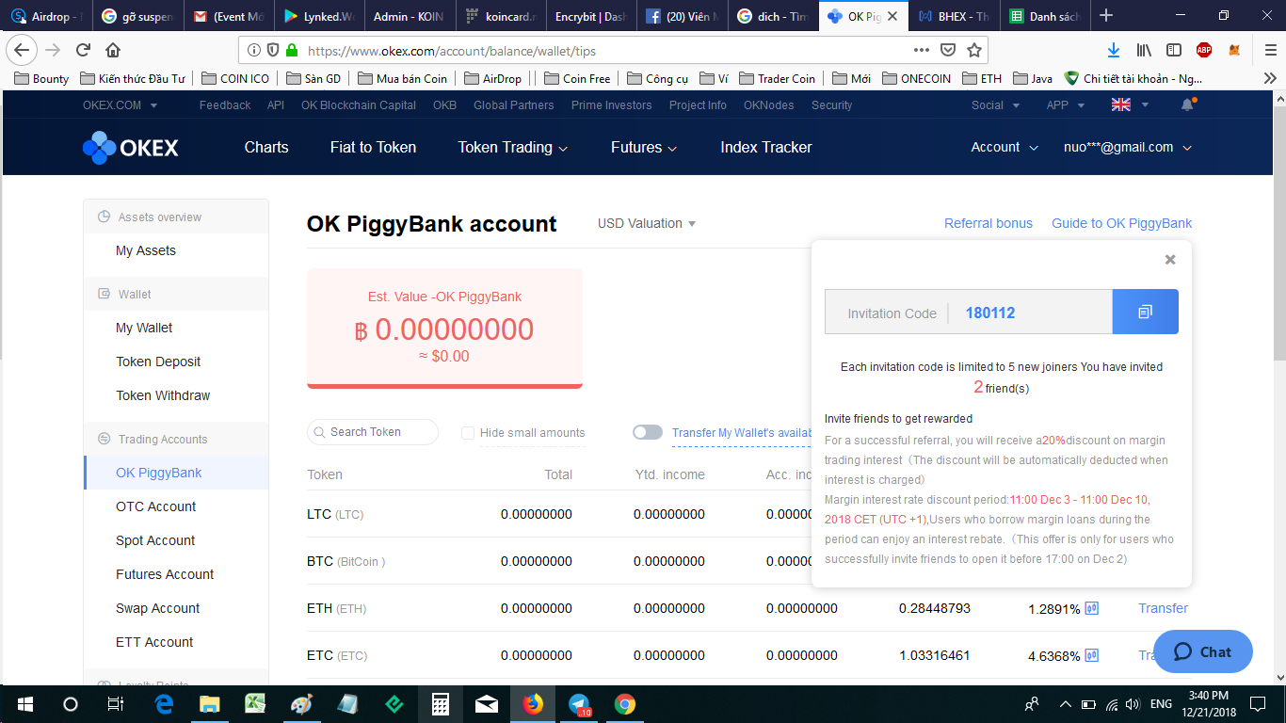
Task: Open the Guide to OK PiggyBank link
Action: pyautogui.click(x=1122, y=224)
